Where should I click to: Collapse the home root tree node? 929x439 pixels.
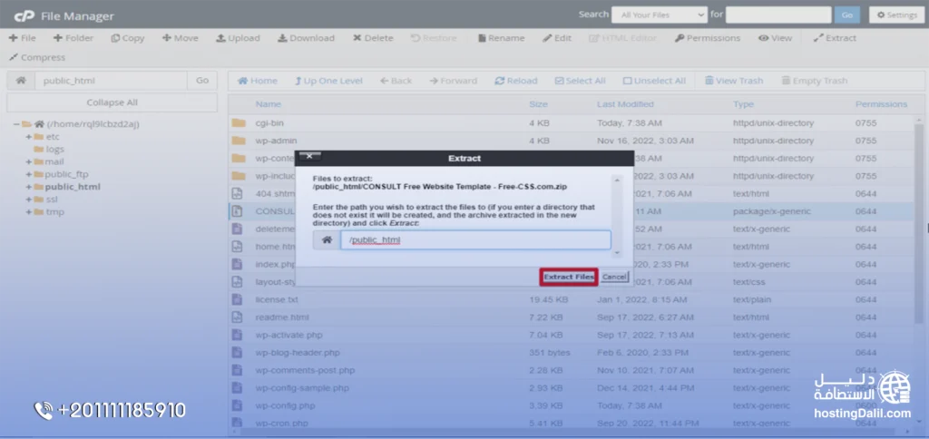coord(16,124)
